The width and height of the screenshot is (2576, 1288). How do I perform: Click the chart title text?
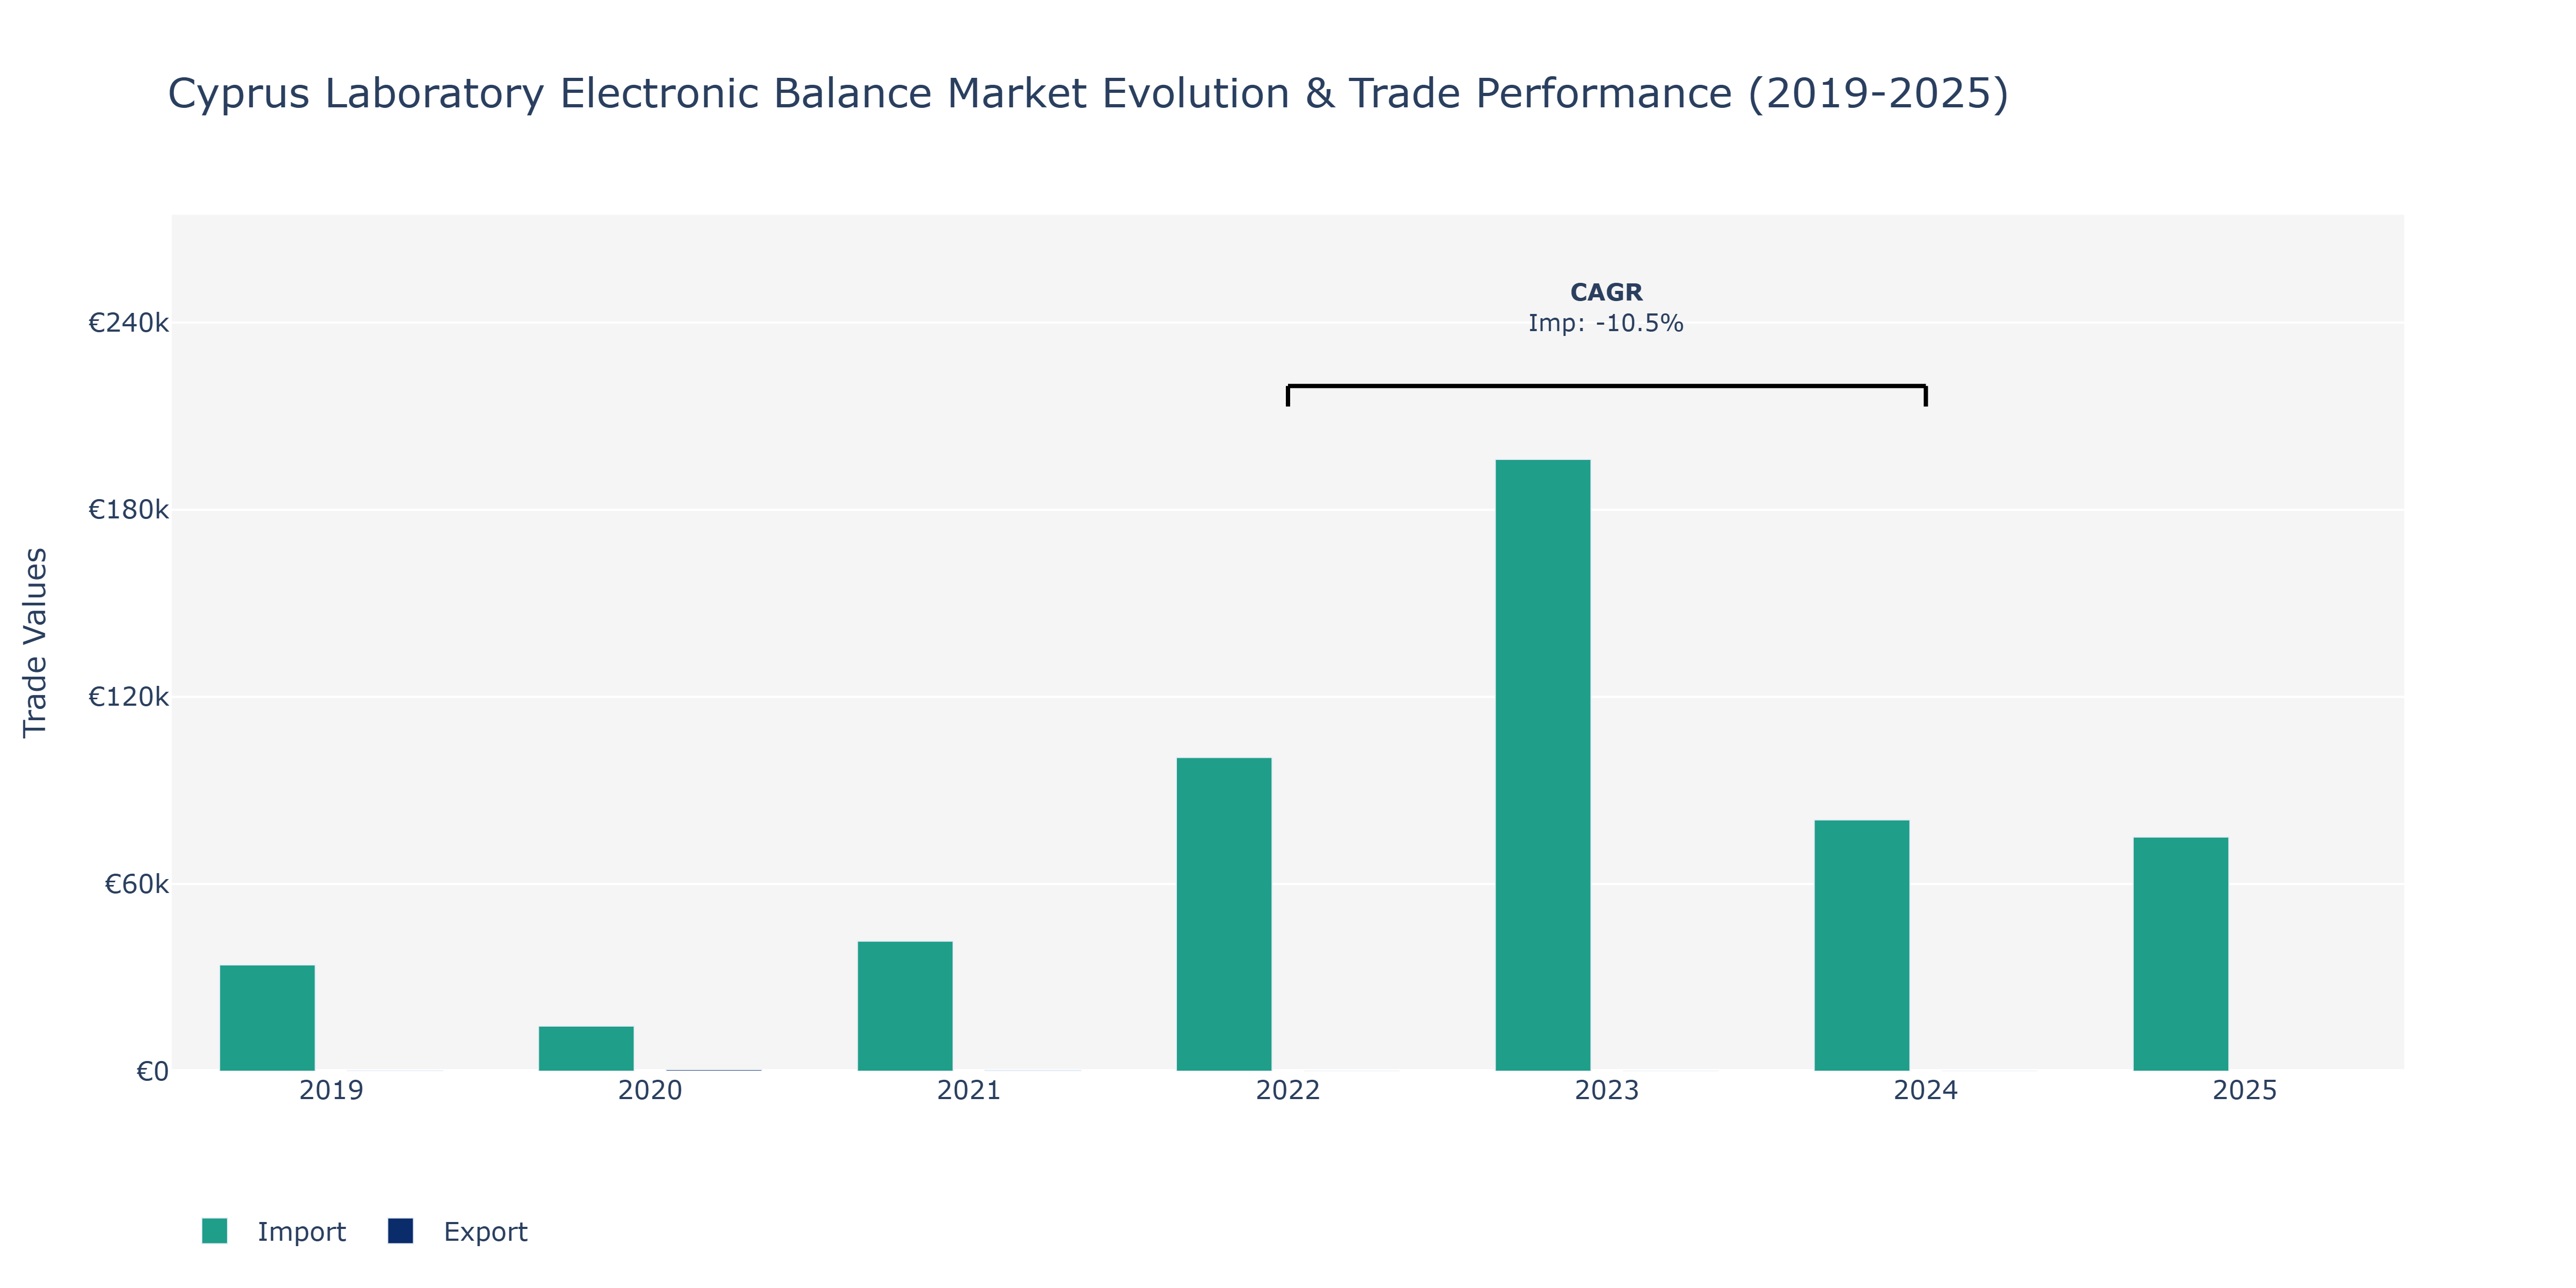[1088, 93]
